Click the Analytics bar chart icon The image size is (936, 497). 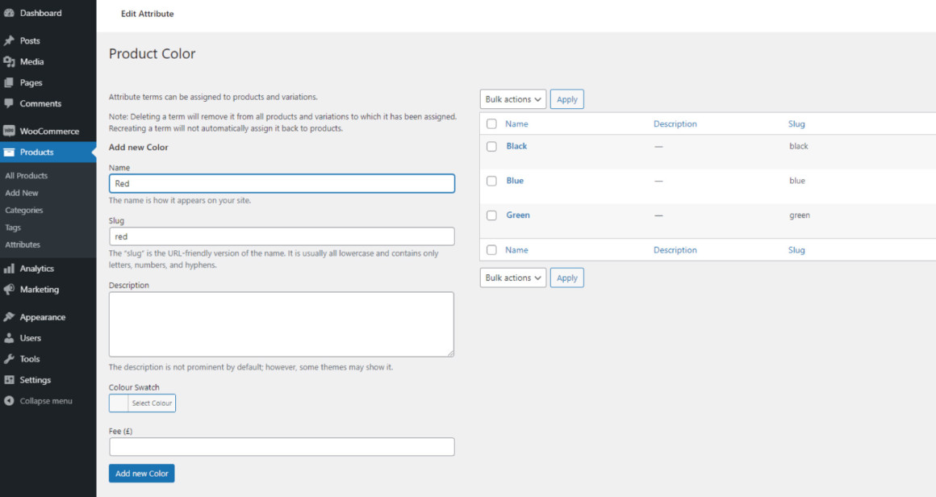[x=9, y=269]
